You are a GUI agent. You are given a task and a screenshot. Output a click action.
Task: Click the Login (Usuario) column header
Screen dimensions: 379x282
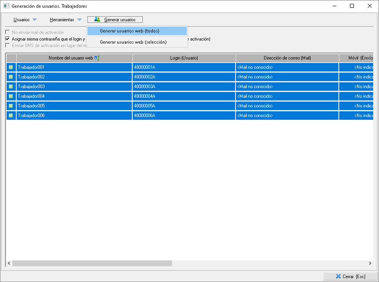click(x=184, y=58)
